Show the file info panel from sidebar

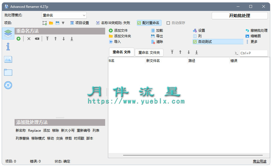point(8,47)
